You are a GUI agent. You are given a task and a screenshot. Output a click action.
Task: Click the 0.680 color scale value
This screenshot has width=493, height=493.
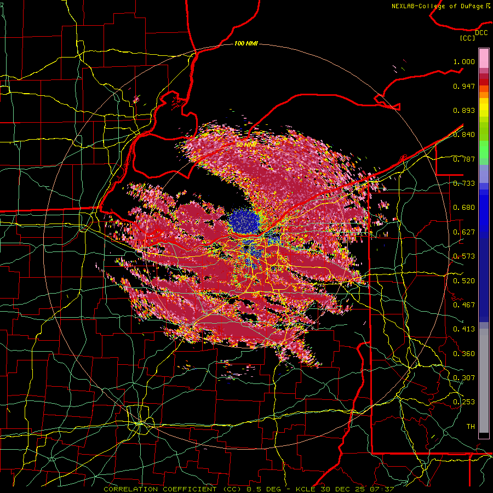(464, 208)
